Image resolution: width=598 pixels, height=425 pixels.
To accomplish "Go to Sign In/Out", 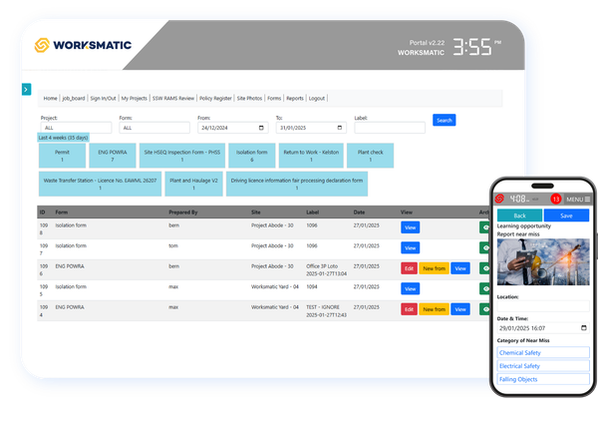I will tap(103, 98).
